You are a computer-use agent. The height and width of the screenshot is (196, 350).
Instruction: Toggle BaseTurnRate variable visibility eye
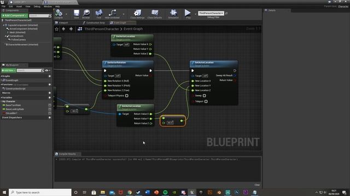point(50,105)
